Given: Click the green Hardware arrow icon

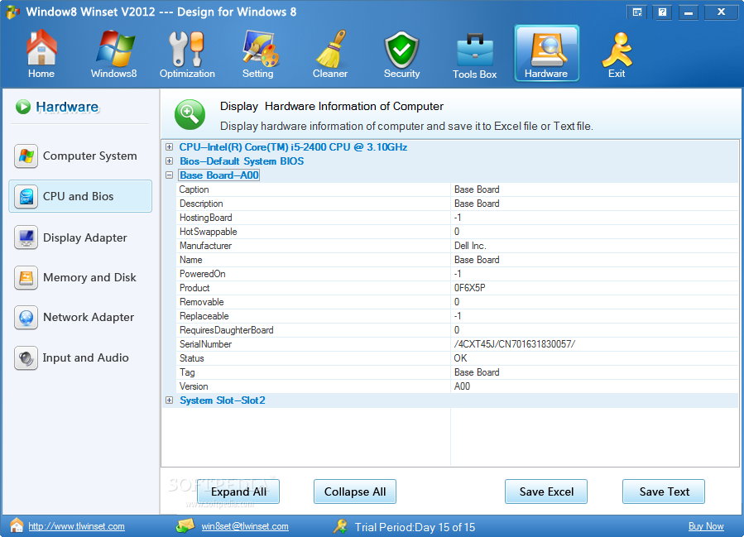Looking at the screenshot, I should [23, 107].
